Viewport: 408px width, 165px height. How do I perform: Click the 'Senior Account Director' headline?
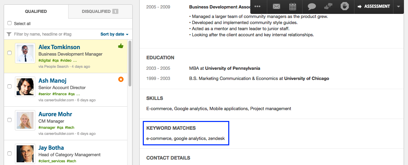tap(62, 87)
